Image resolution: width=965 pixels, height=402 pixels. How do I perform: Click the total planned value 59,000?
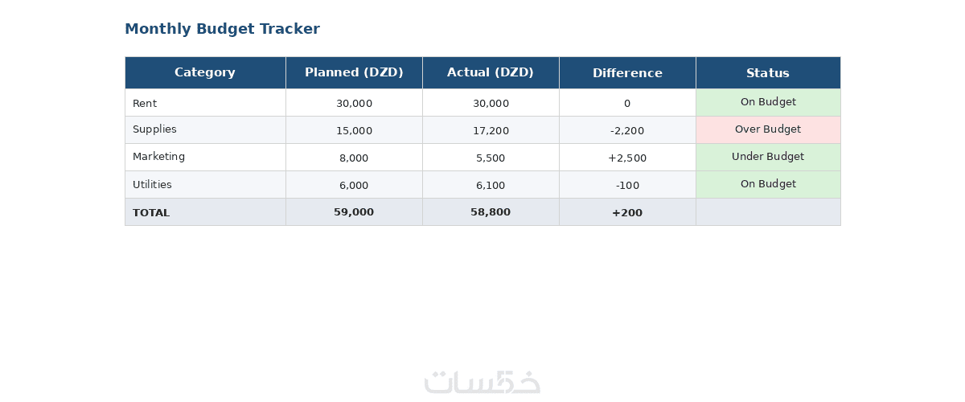pos(354,212)
